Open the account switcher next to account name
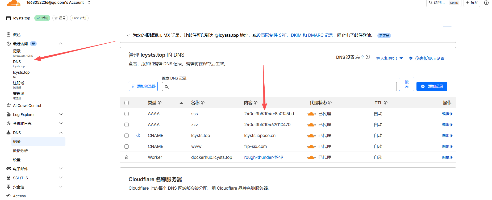492x200 pixels. (x=89, y=2)
